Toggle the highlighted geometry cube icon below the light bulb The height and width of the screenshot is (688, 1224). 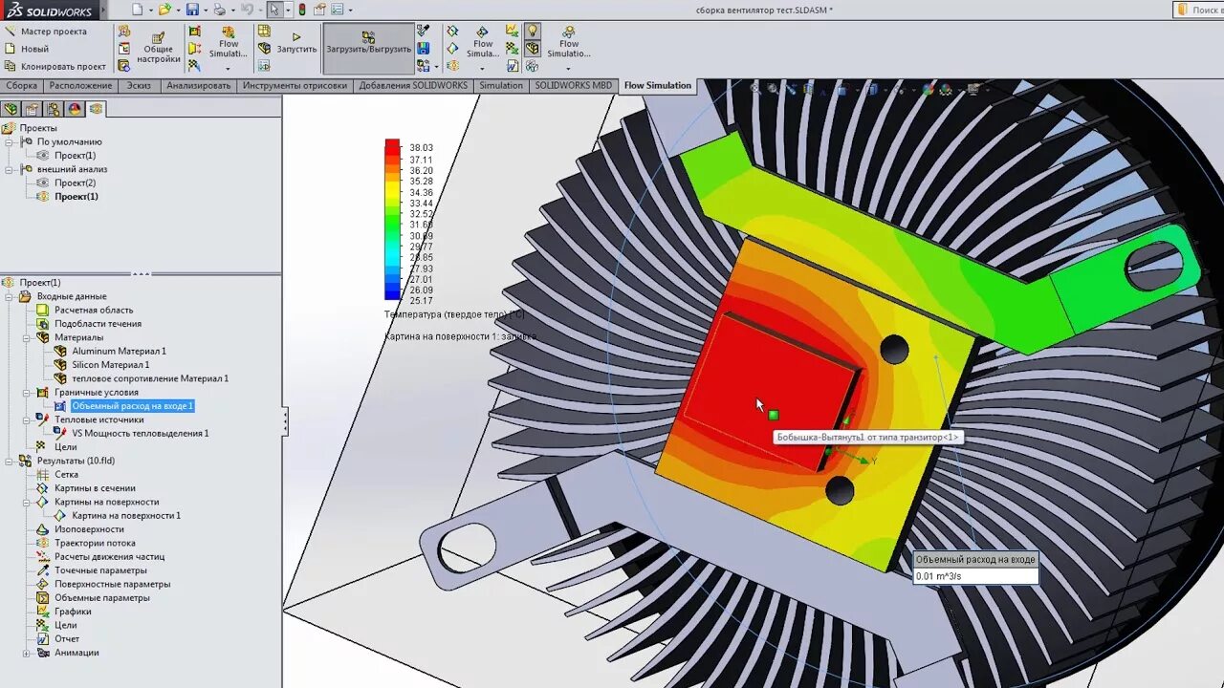532,48
